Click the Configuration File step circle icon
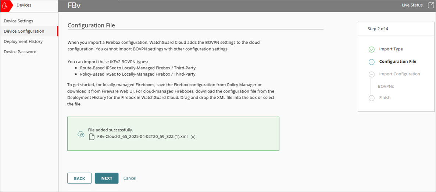The height and width of the screenshot is (192, 436). click(x=372, y=62)
